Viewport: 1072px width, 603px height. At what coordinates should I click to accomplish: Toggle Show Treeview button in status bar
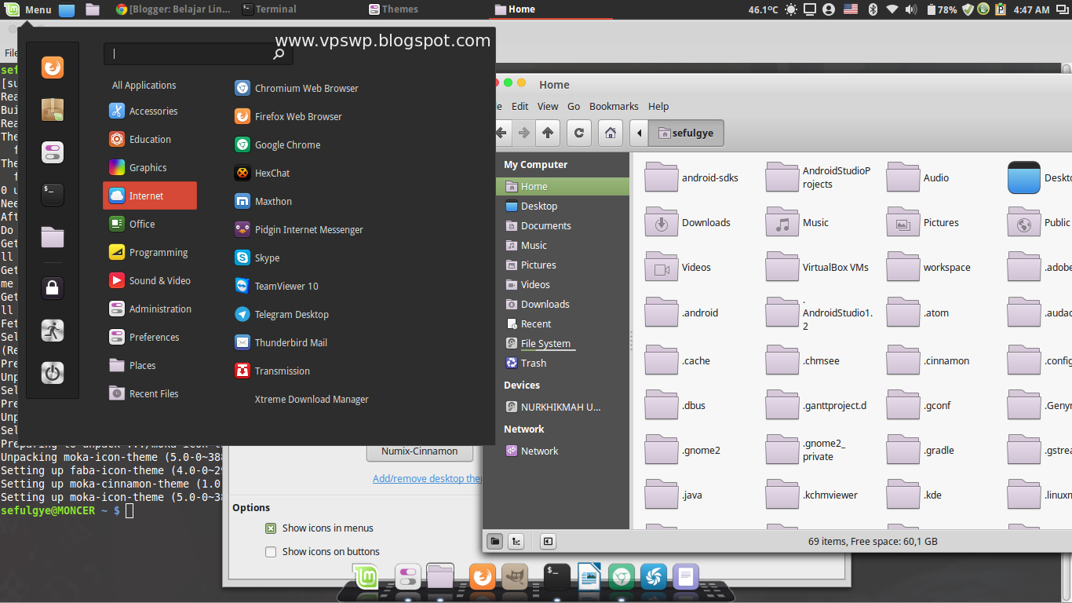point(516,541)
